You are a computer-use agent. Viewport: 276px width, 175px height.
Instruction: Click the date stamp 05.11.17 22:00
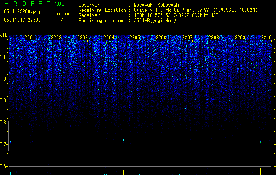pos(22,20)
